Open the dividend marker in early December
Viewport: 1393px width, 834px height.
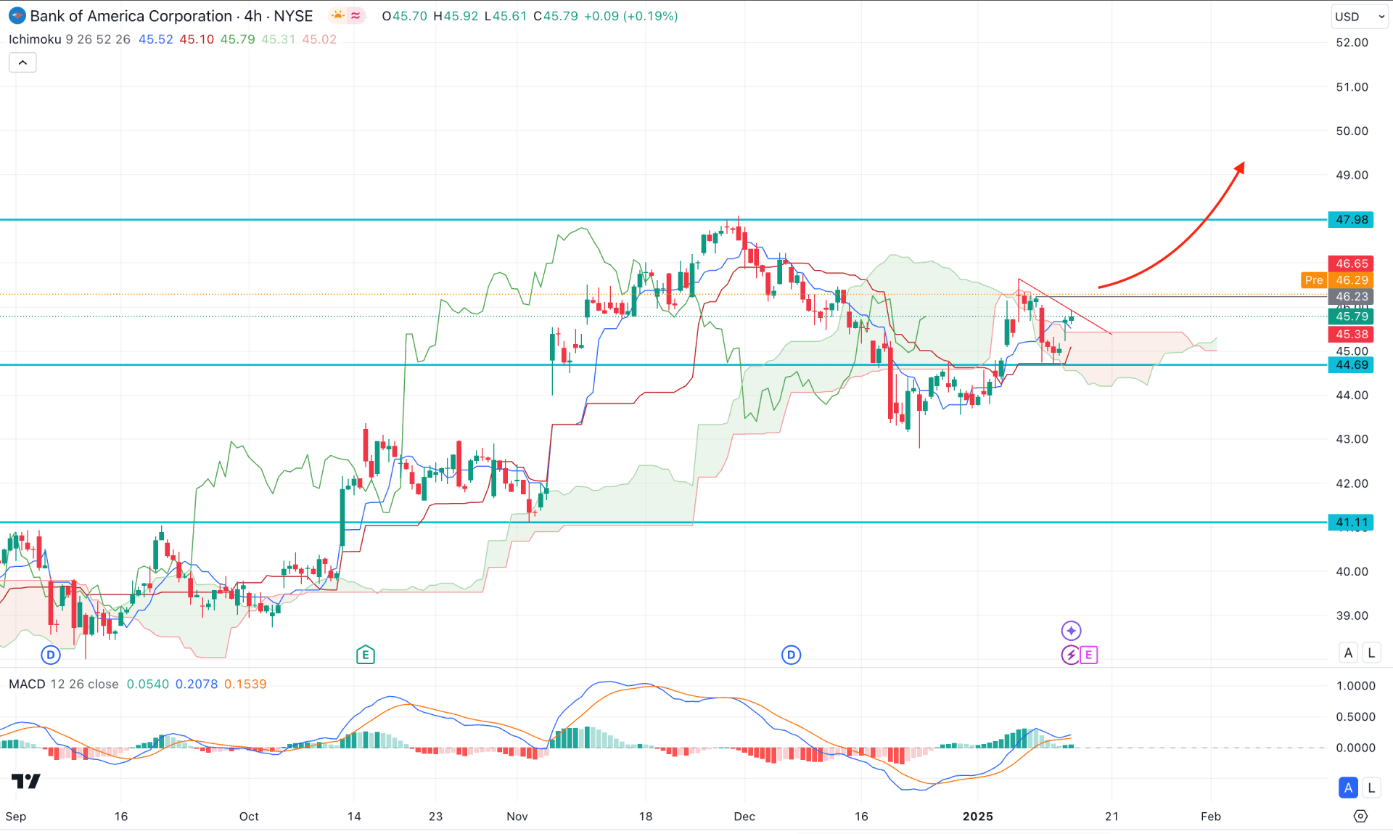coord(791,655)
